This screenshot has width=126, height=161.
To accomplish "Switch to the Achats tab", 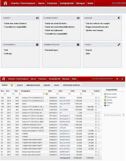I will [x=20, y=85].
